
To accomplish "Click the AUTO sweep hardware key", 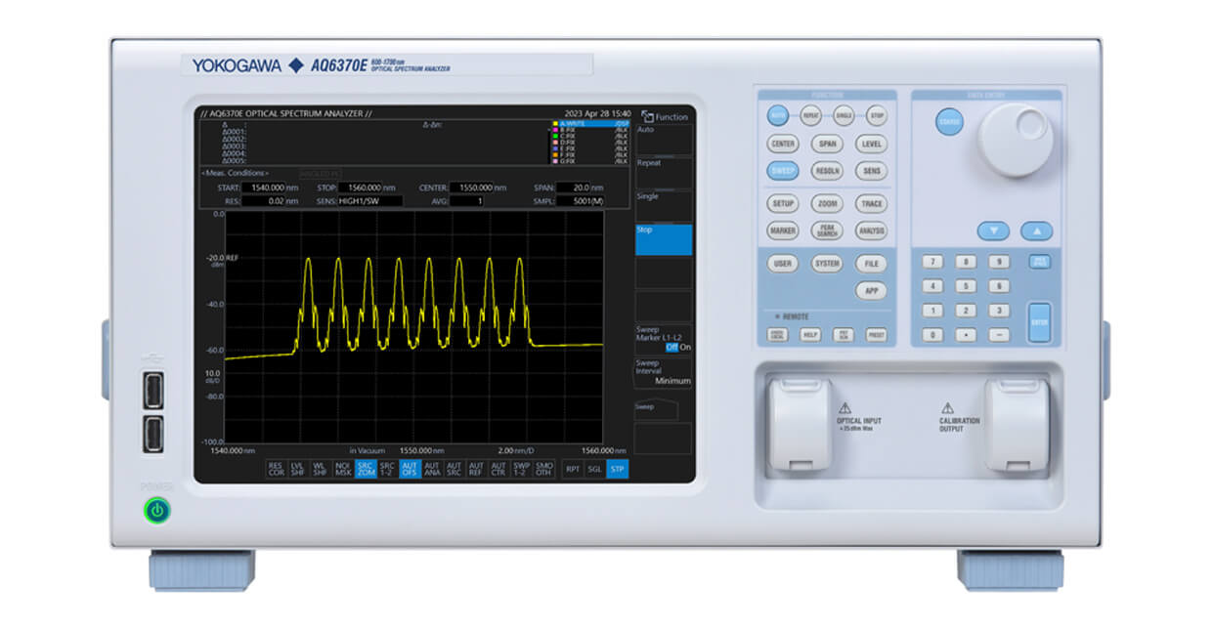I will point(778,115).
